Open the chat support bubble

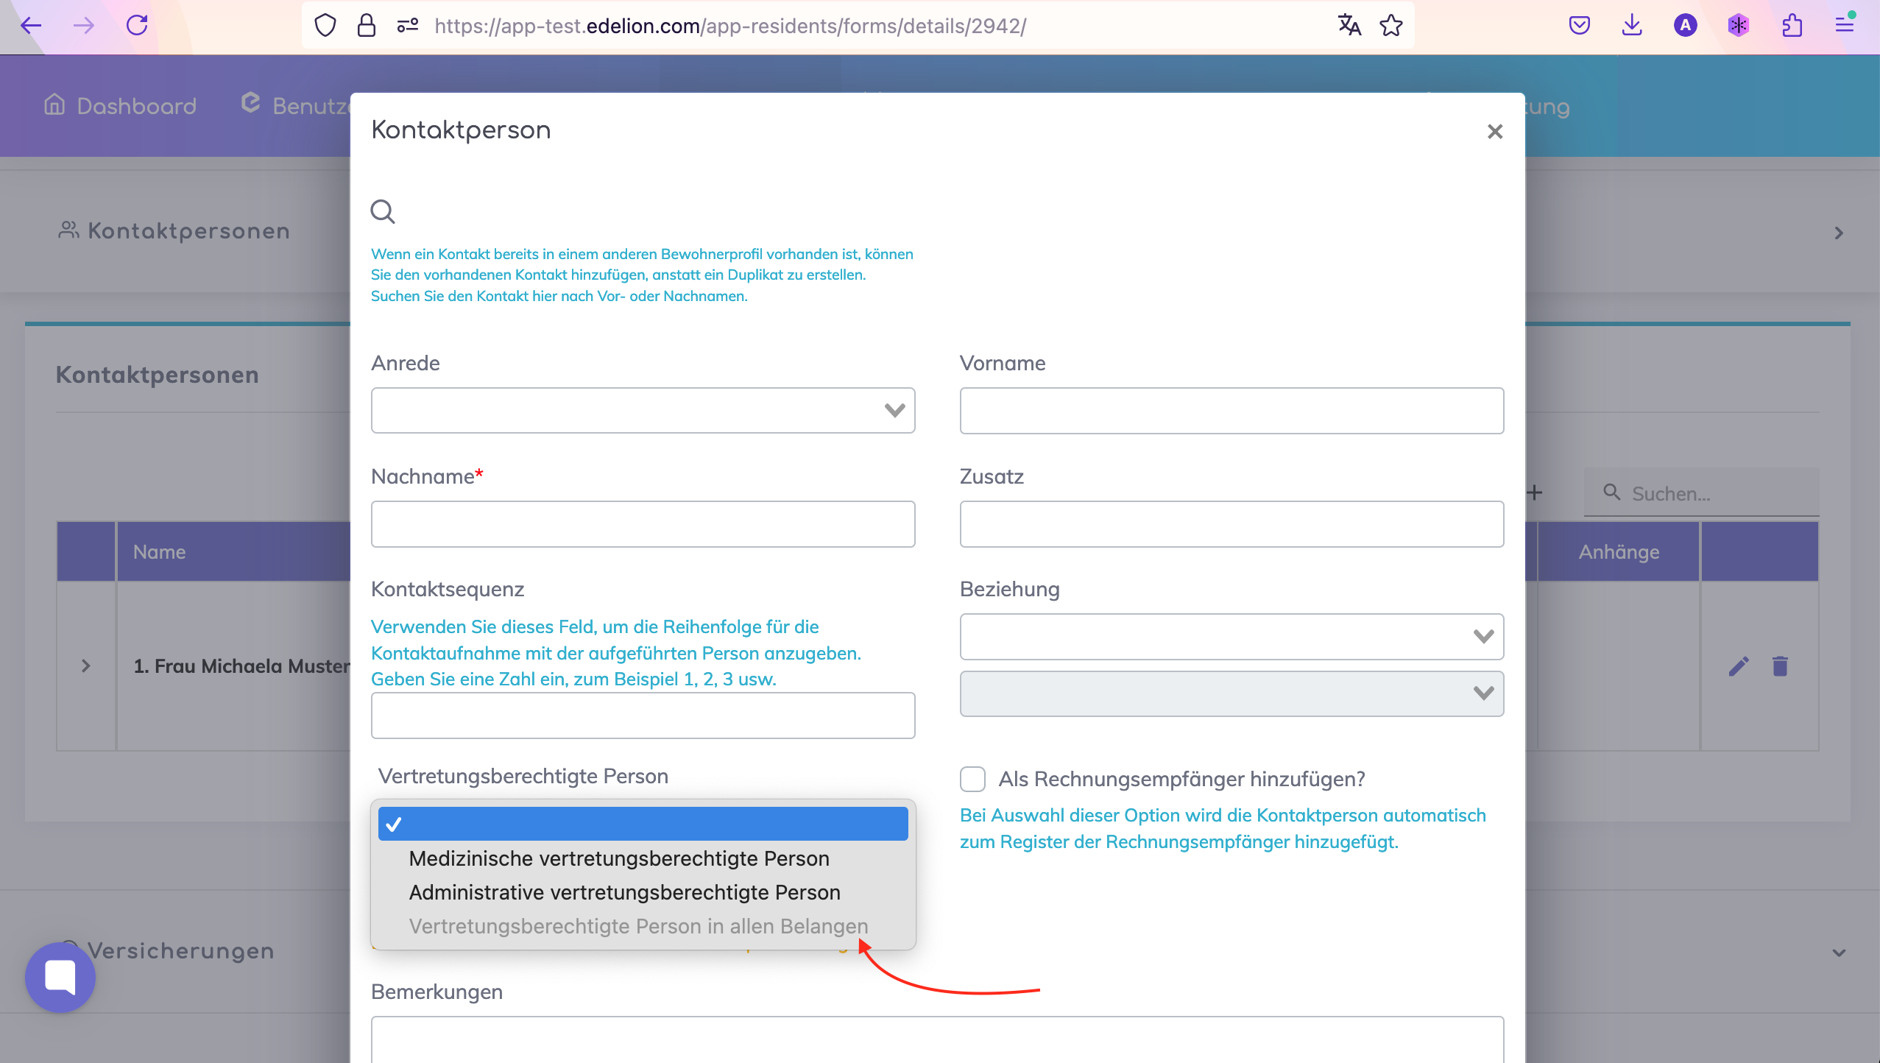click(x=60, y=977)
